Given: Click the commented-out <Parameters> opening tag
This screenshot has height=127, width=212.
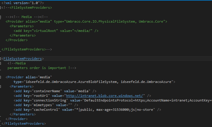Looking at the screenshot, I should point(22,26).
